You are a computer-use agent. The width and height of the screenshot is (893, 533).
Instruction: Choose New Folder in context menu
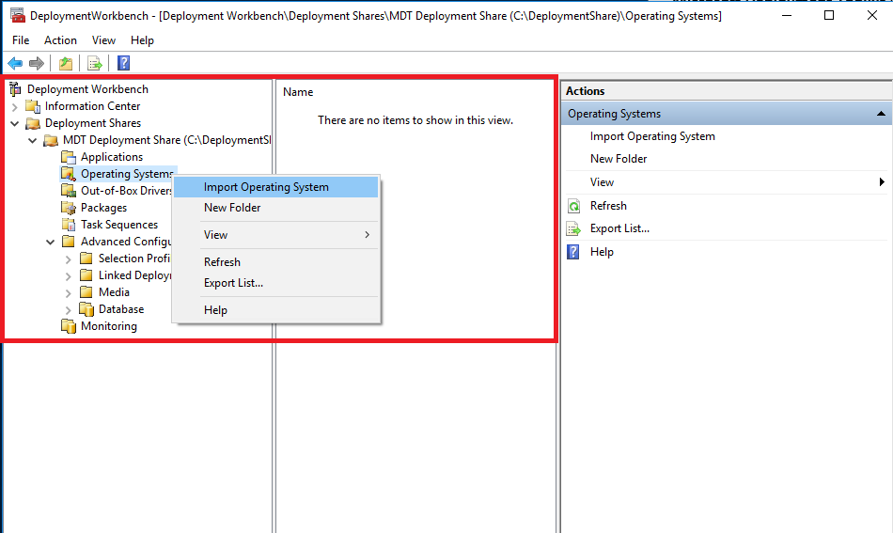click(x=275, y=207)
